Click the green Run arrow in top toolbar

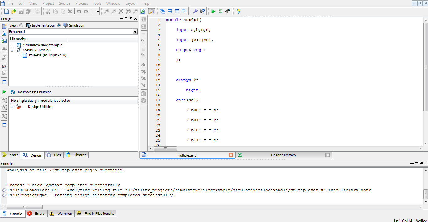(x=213, y=11)
